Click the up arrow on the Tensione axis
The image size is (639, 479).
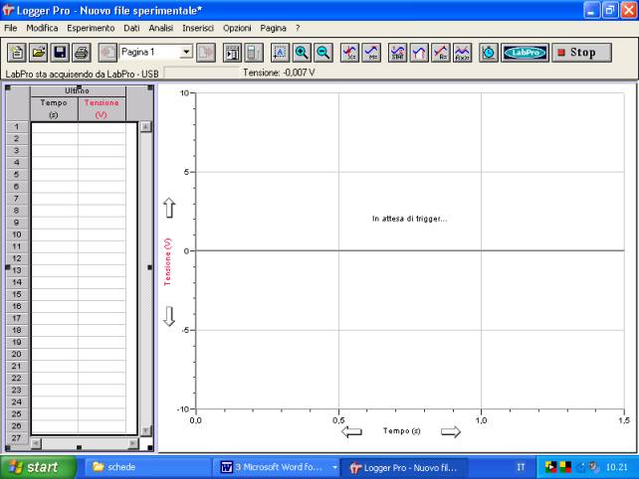click(169, 208)
